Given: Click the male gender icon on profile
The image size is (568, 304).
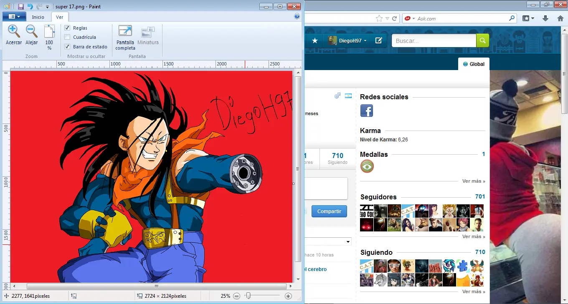Looking at the screenshot, I should pos(337,96).
